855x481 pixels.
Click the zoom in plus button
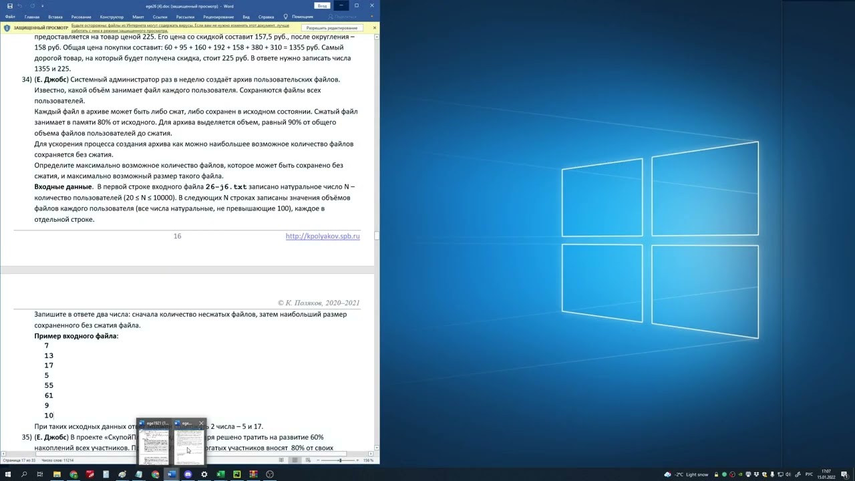[357, 460]
